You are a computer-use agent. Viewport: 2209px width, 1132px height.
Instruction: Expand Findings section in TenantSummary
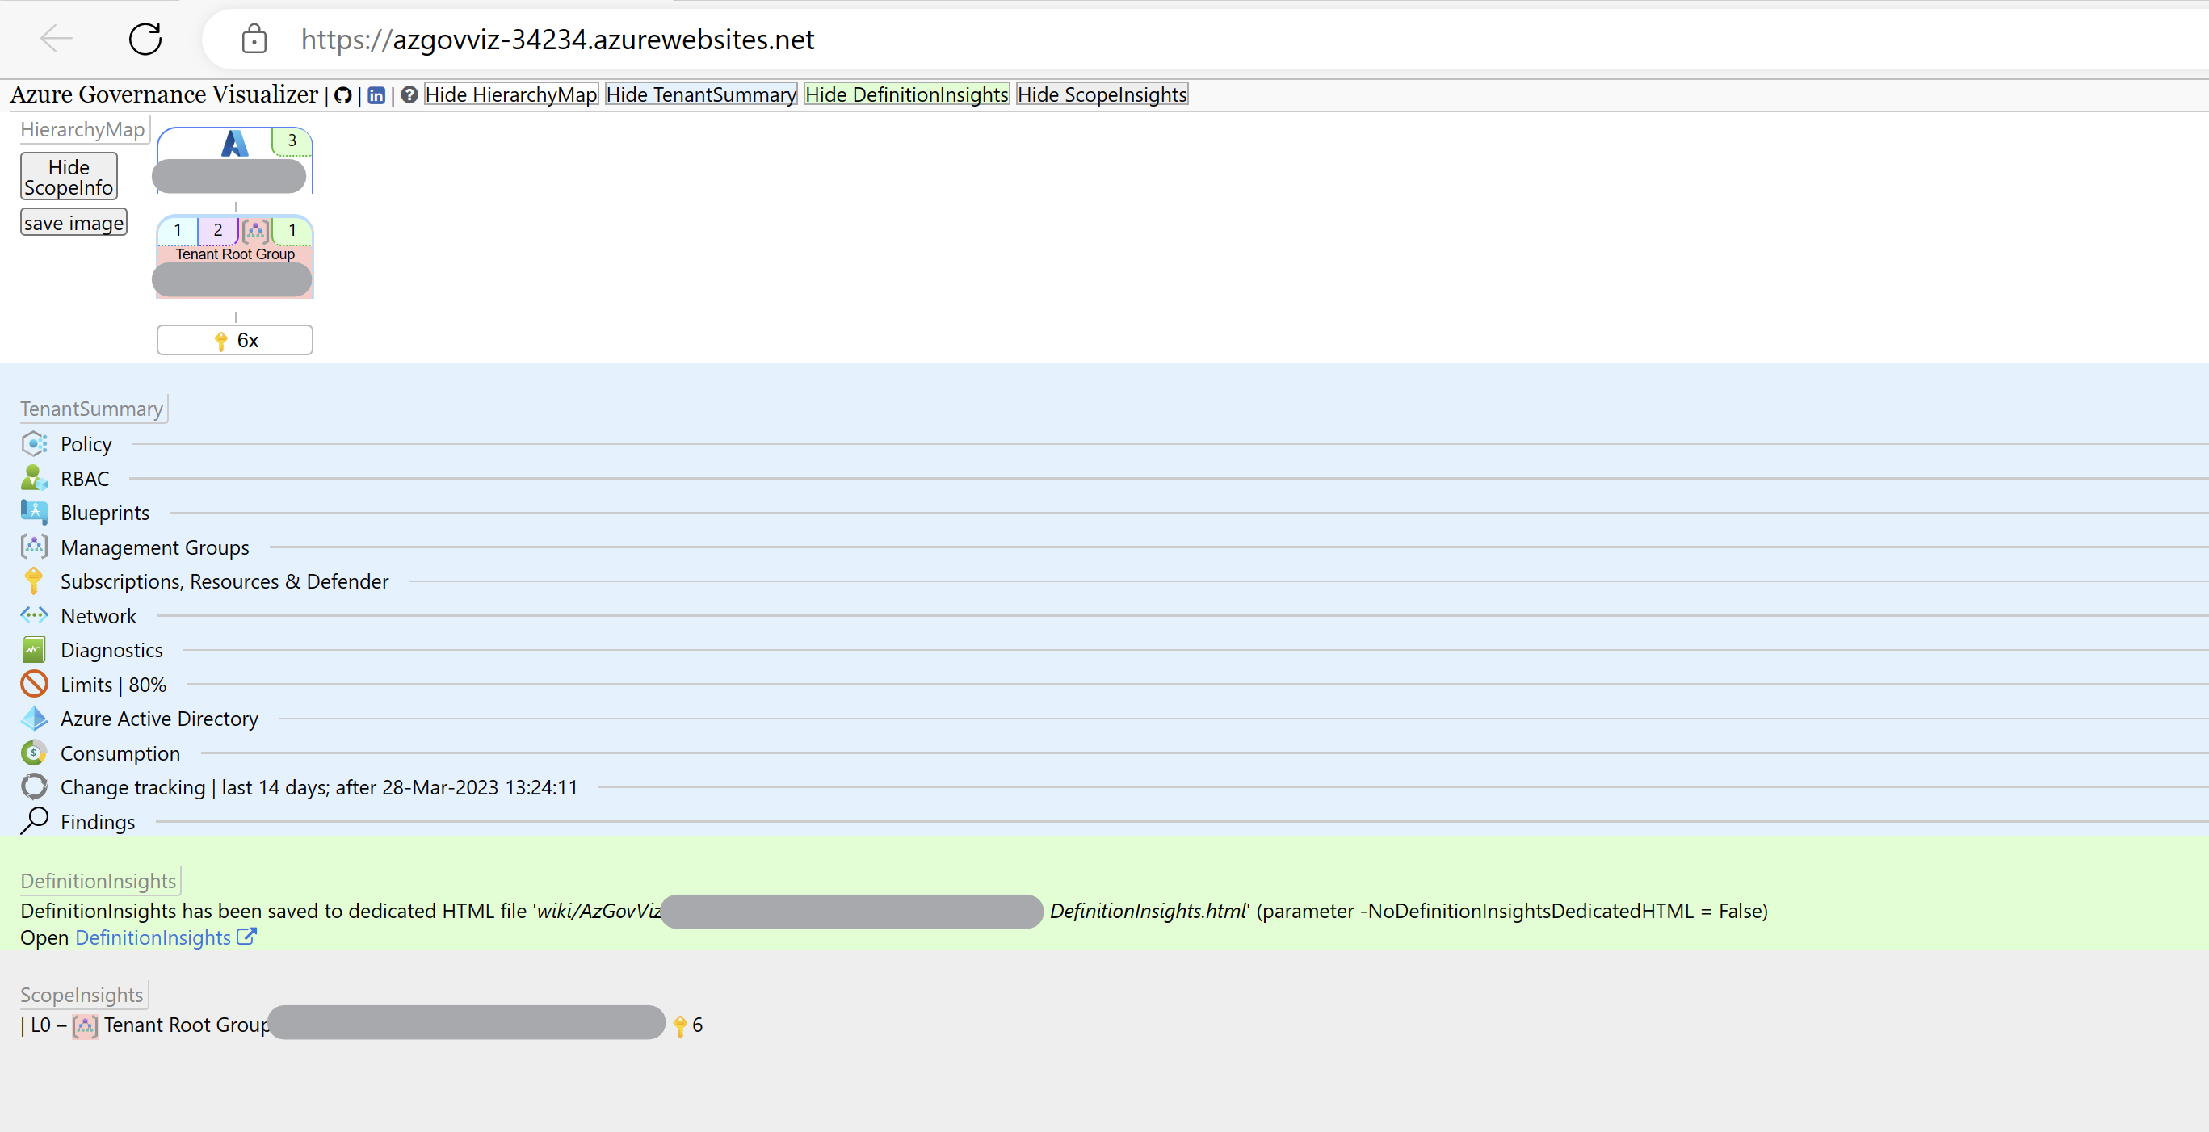point(97,820)
